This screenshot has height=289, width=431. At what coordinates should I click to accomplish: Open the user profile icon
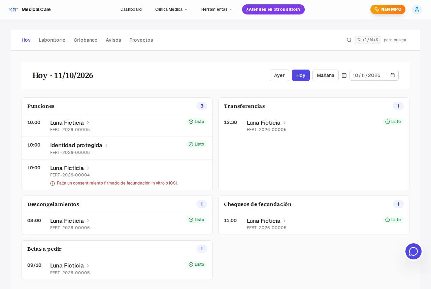coord(417,9)
